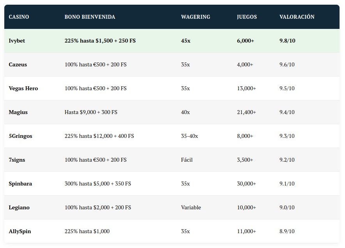Click the Ivybet casino name
This screenshot has width=345, height=248.
(x=17, y=41)
